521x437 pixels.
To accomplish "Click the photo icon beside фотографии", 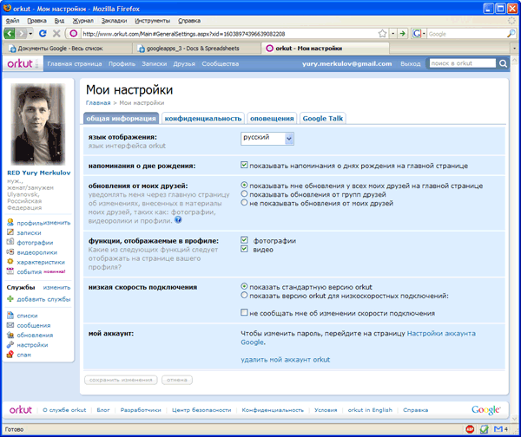I will [10, 242].
